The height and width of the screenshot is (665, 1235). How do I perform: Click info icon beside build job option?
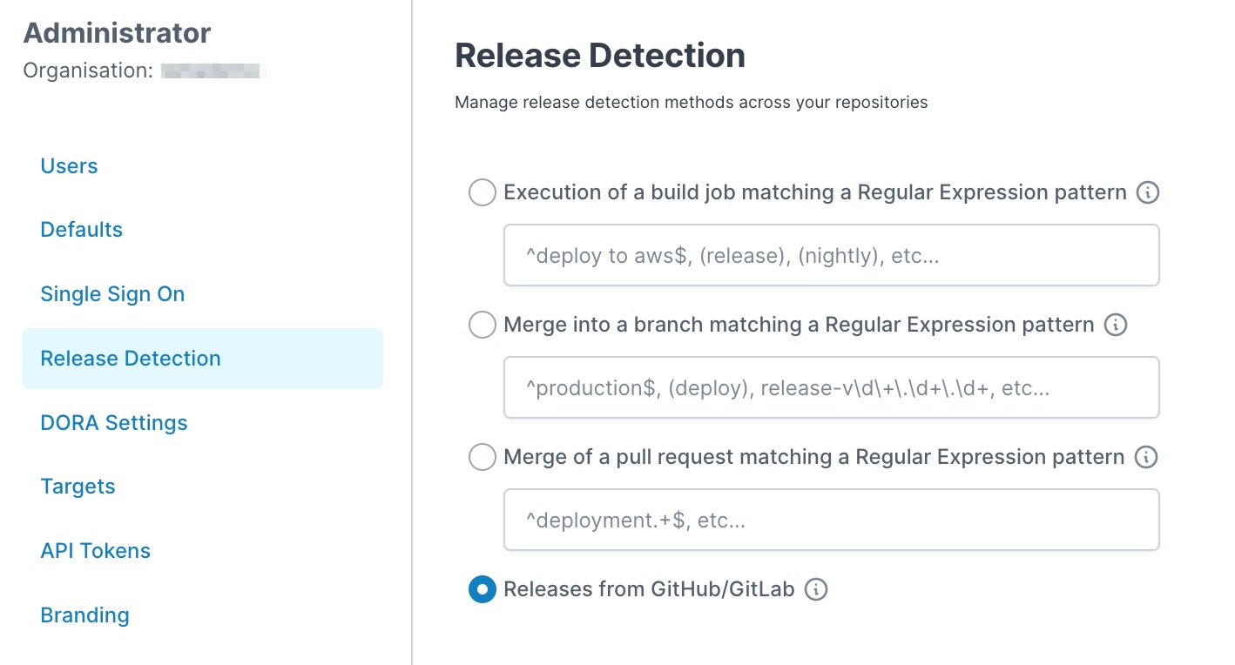click(1148, 192)
